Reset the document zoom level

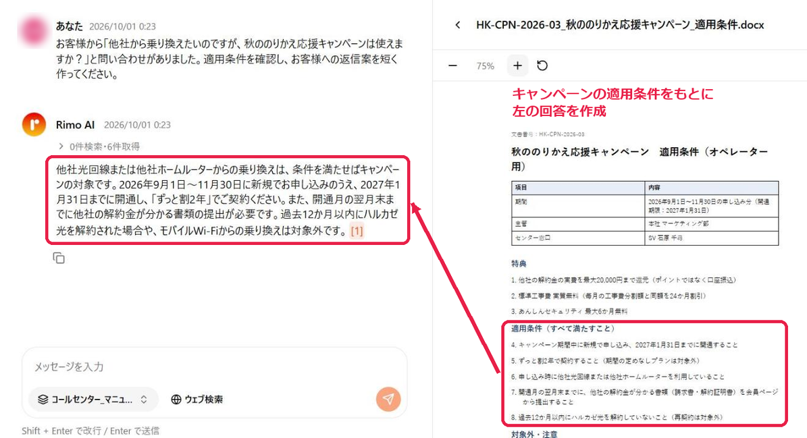tap(542, 66)
